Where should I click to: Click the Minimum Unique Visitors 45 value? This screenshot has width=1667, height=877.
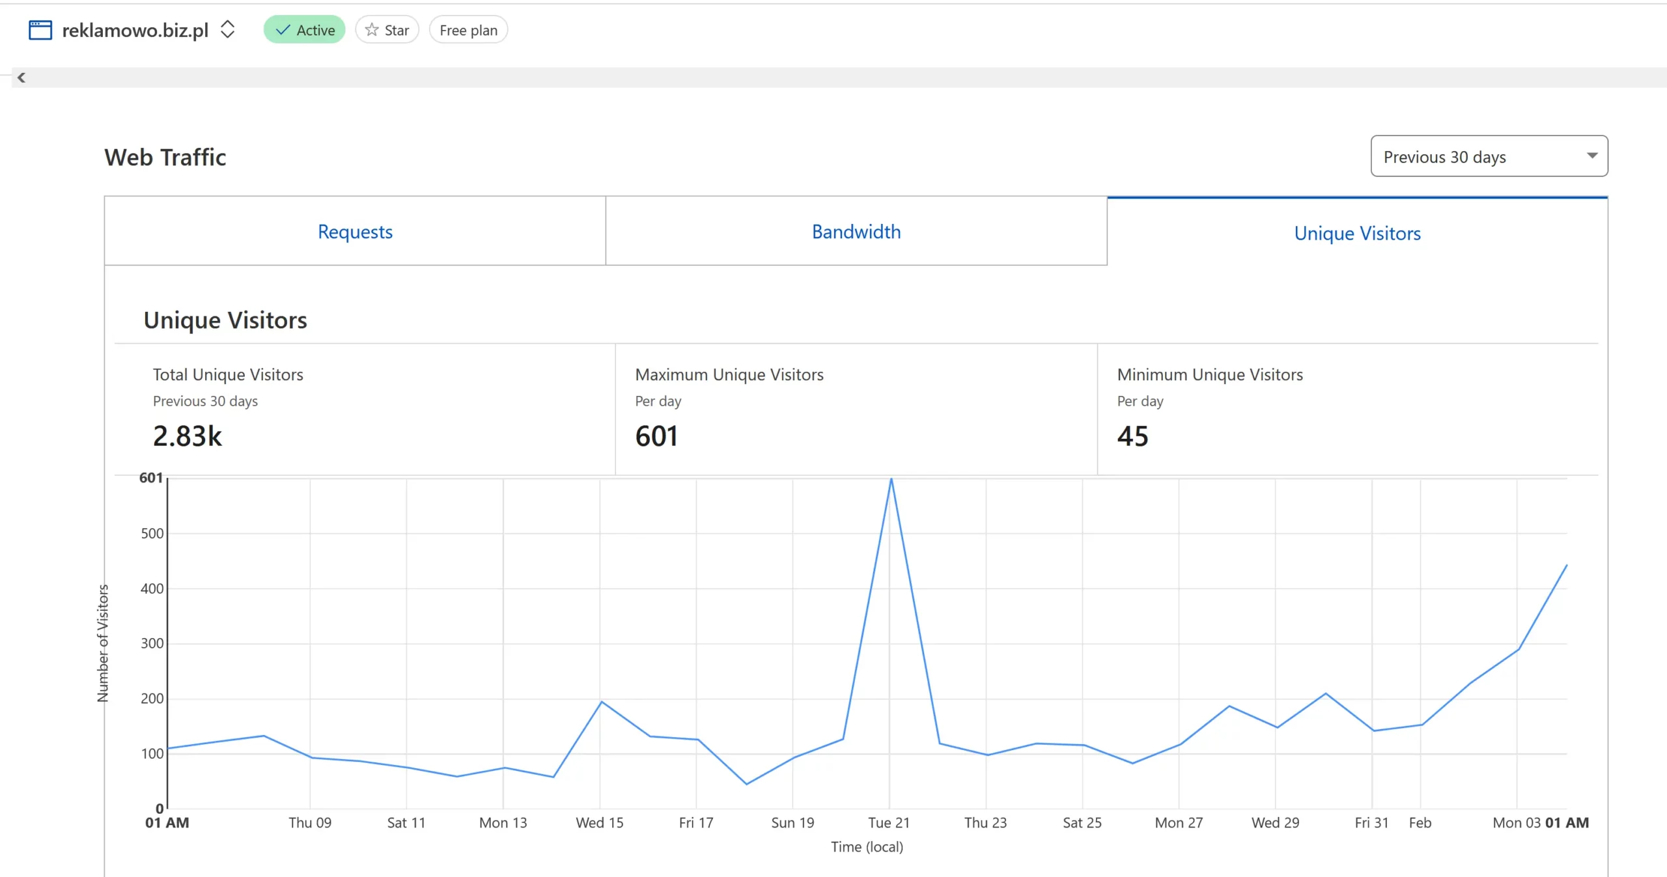(1132, 436)
